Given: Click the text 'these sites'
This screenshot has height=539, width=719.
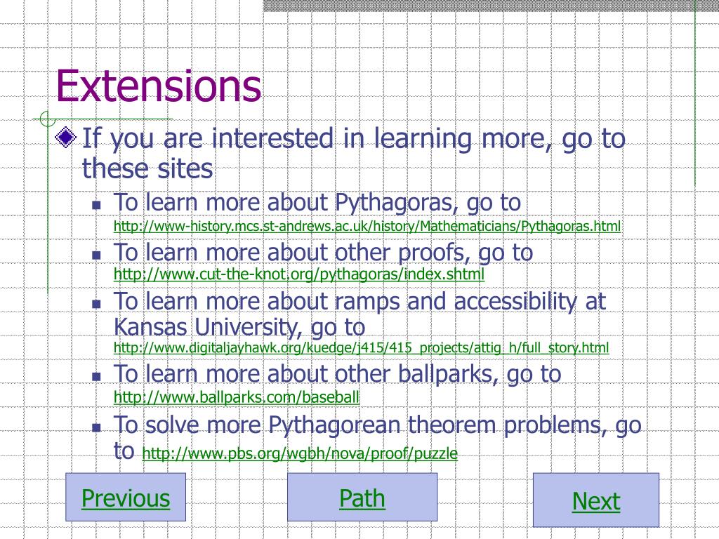Looking at the screenshot, I should click(147, 168).
